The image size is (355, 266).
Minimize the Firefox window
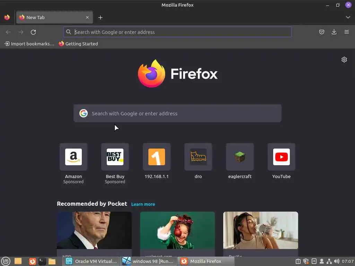[x=327, y=5]
